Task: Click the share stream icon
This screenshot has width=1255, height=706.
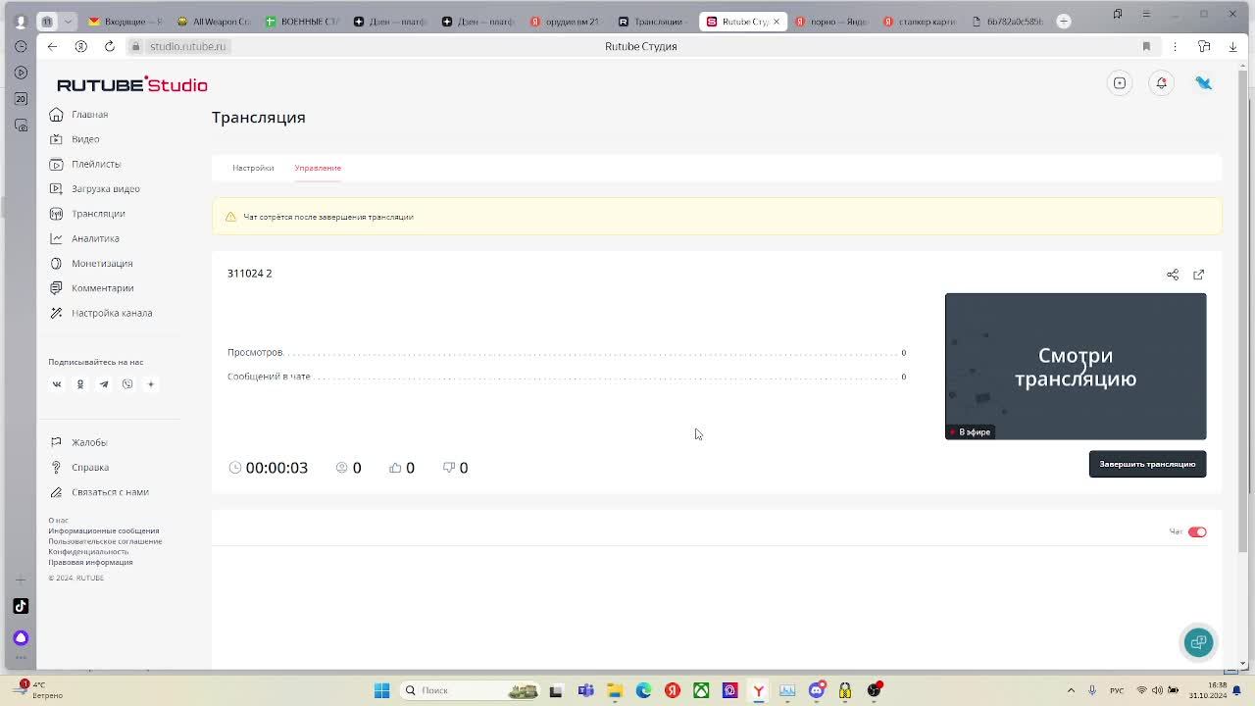Action: 1173,275
